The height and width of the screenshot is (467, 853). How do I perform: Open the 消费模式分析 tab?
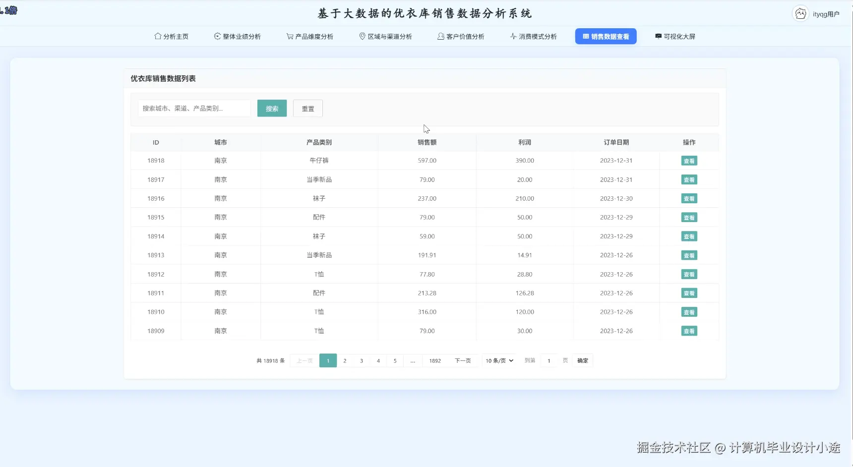534,36
